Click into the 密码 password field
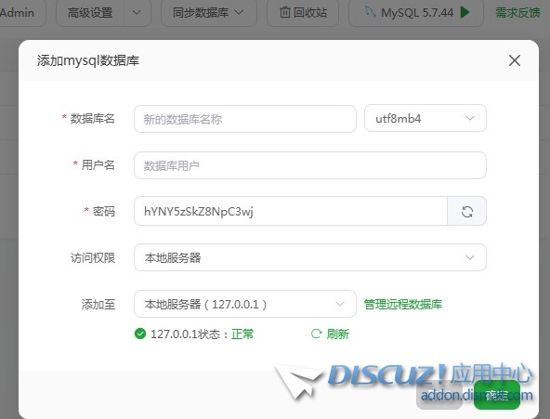 [x=291, y=212]
